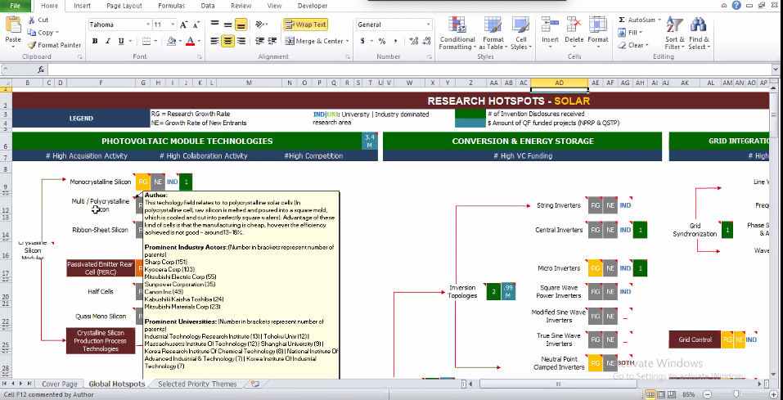Select Page Layout view in status bar
Screen dimensions: 783x400
[660, 394]
